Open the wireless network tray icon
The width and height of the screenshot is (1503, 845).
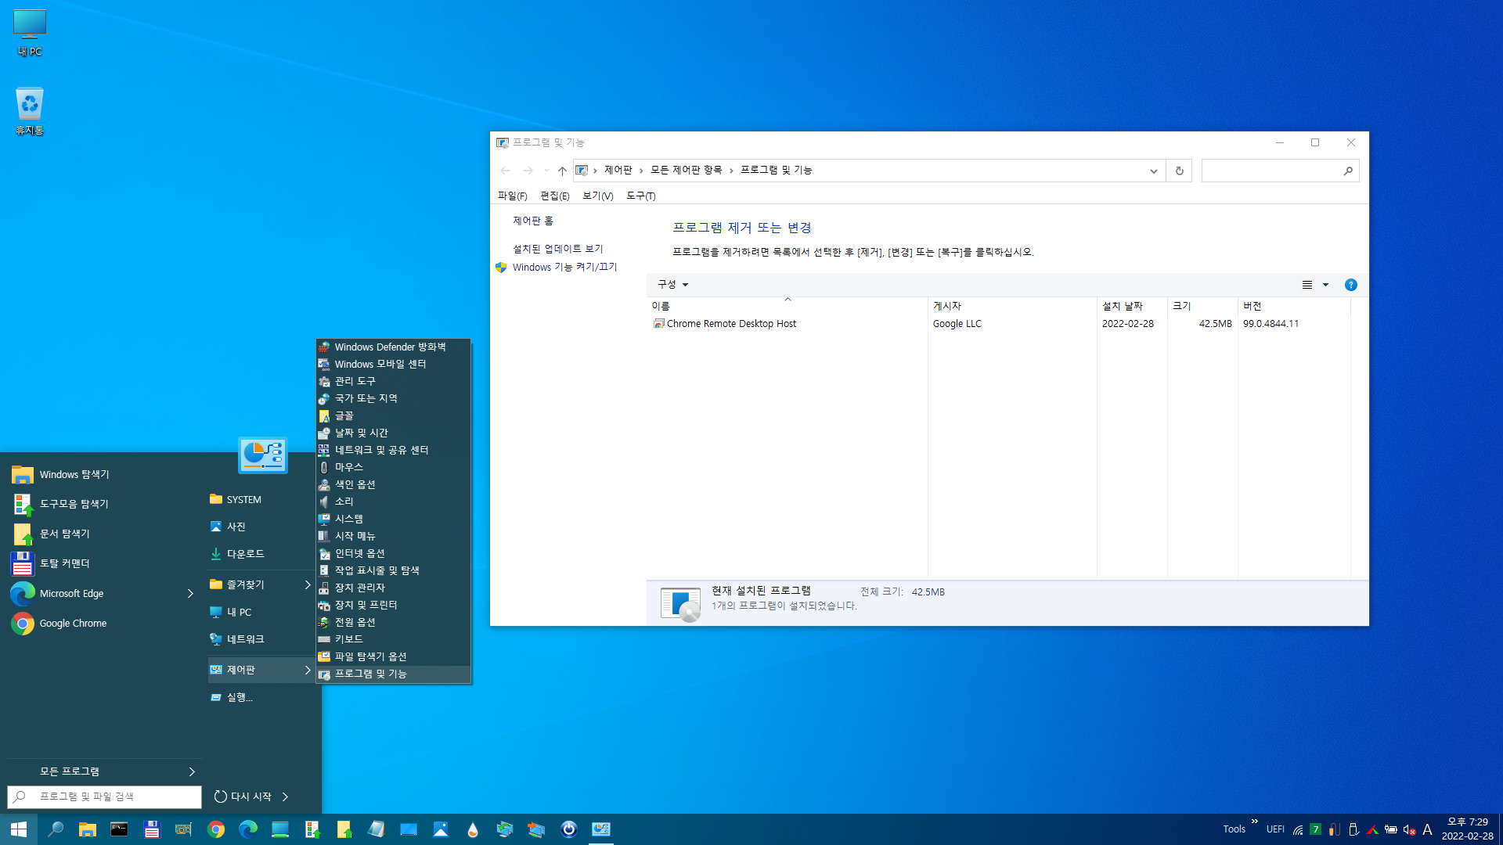pos(1298,829)
